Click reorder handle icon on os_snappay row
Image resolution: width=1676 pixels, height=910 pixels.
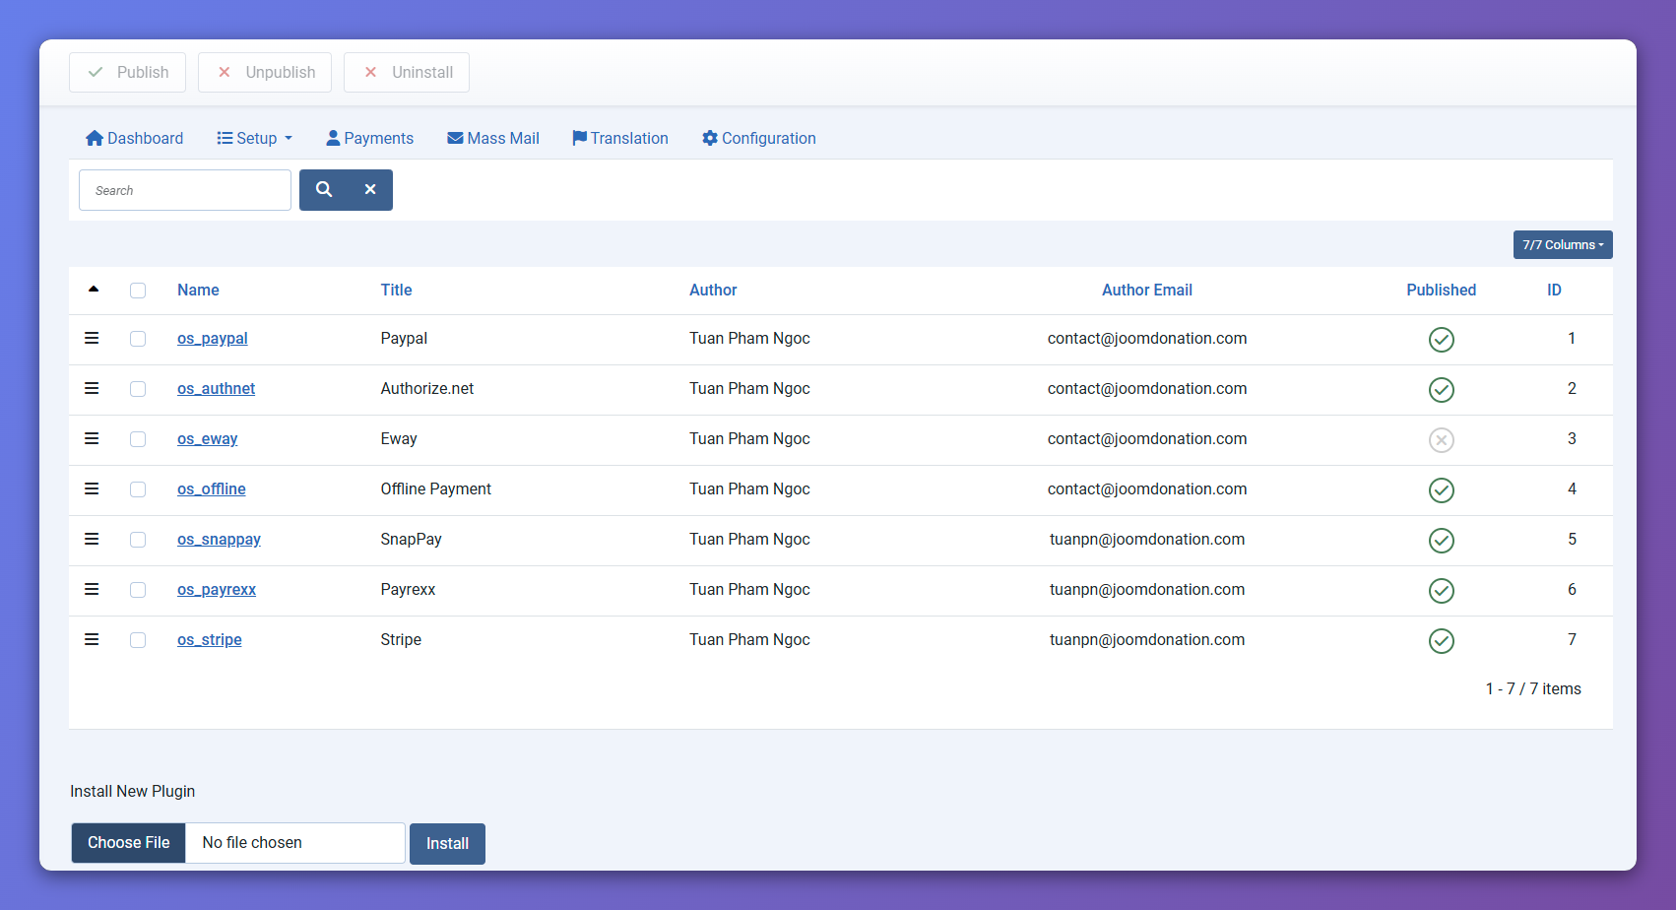[92, 540]
